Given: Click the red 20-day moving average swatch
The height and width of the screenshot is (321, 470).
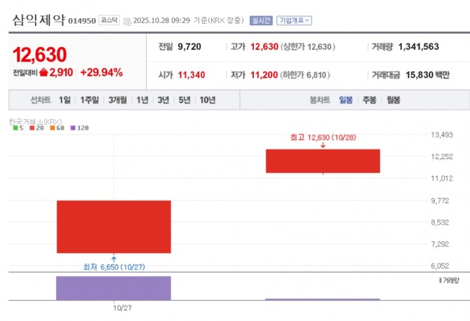Looking at the screenshot, I should tap(32, 128).
